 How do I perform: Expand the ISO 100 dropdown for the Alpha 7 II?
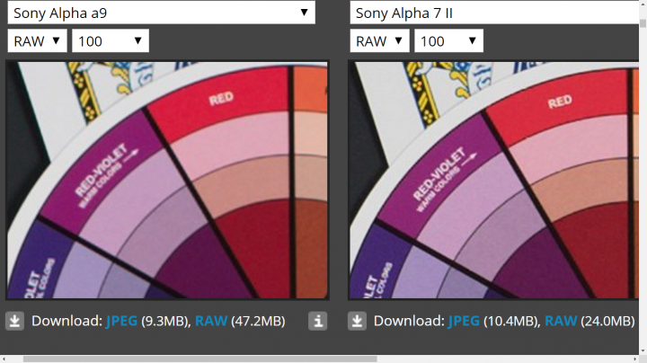pos(448,40)
